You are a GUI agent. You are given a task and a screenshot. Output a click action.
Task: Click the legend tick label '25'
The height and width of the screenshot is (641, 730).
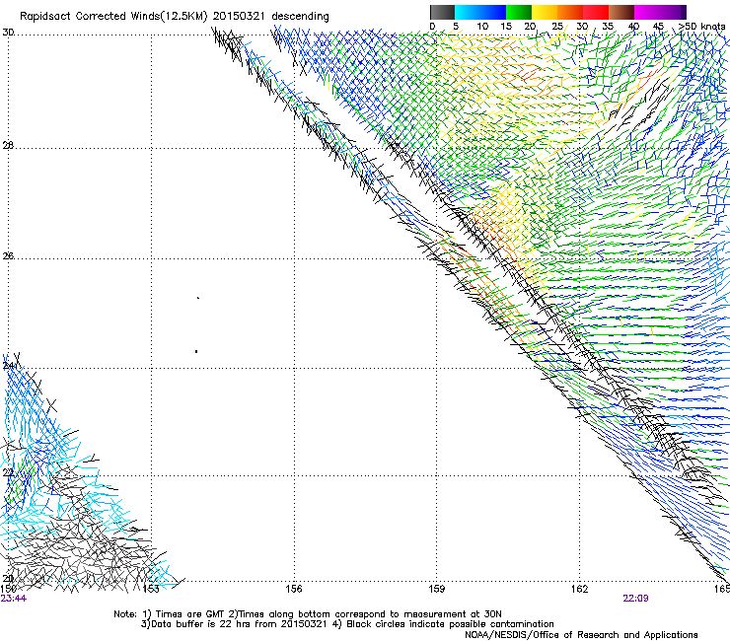coord(557,27)
